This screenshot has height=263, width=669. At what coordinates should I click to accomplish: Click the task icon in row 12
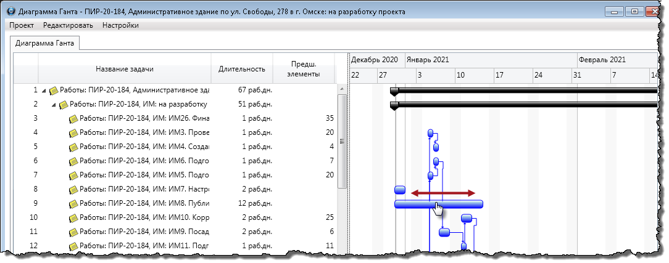(x=73, y=246)
